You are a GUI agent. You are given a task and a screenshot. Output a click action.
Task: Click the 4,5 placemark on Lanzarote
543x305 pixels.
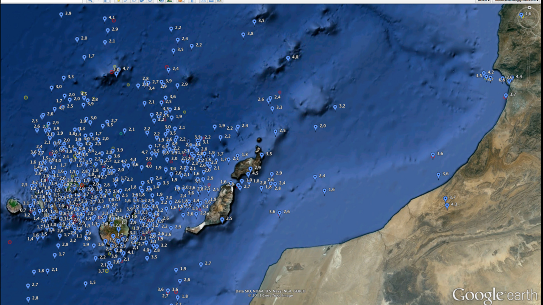[x=248, y=175]
